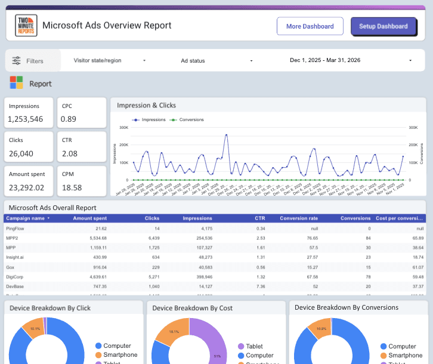This screenshot has width=433, height=364.
Task: Click the Filters slider icon
Action: (16, 60)
